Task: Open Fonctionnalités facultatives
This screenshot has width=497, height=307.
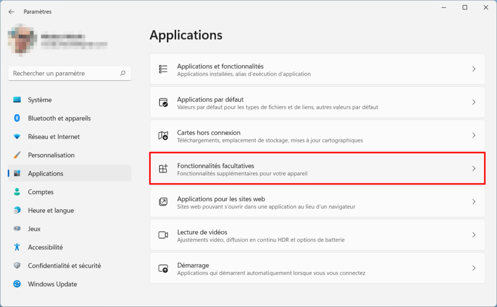Action: (x=317, y=169)
